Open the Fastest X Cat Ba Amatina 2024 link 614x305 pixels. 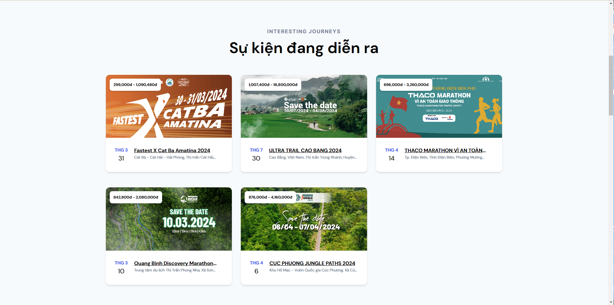tap(172, 151)
